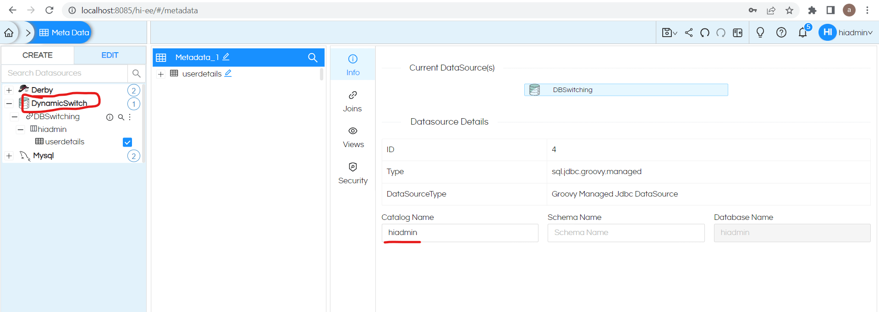Click the browser side panel icon
Viewport: 879px width, 312px height.
(x=830, y=10)
